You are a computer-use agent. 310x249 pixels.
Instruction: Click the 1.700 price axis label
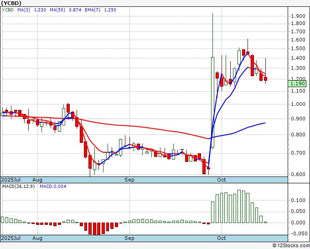[x=298, y=31]
